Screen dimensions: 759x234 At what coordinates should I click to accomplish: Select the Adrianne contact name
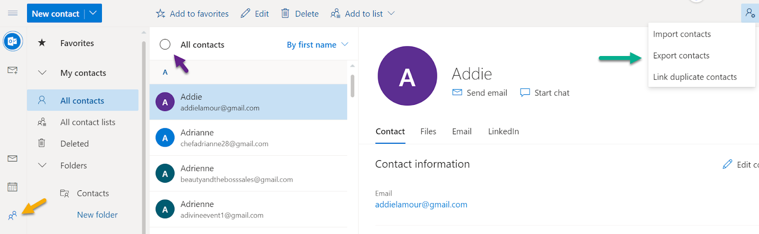[x=197, y=132]
